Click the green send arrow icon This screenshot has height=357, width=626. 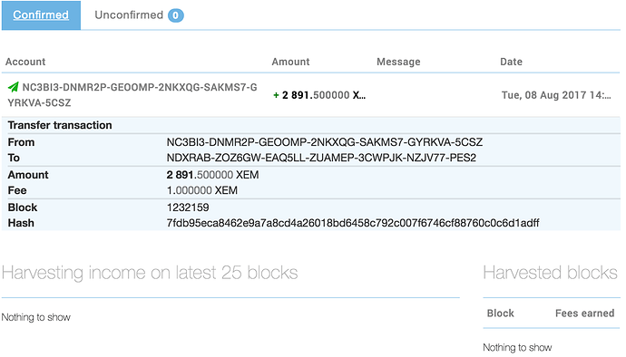(x=14, y=87)
